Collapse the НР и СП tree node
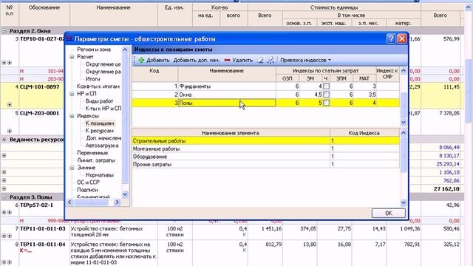 [x=72, y=94]
